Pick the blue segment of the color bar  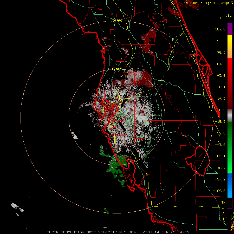230,185
